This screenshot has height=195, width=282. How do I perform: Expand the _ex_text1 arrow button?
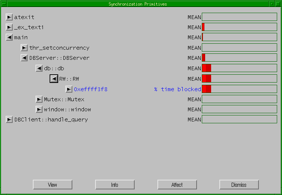tap(9, 27)
